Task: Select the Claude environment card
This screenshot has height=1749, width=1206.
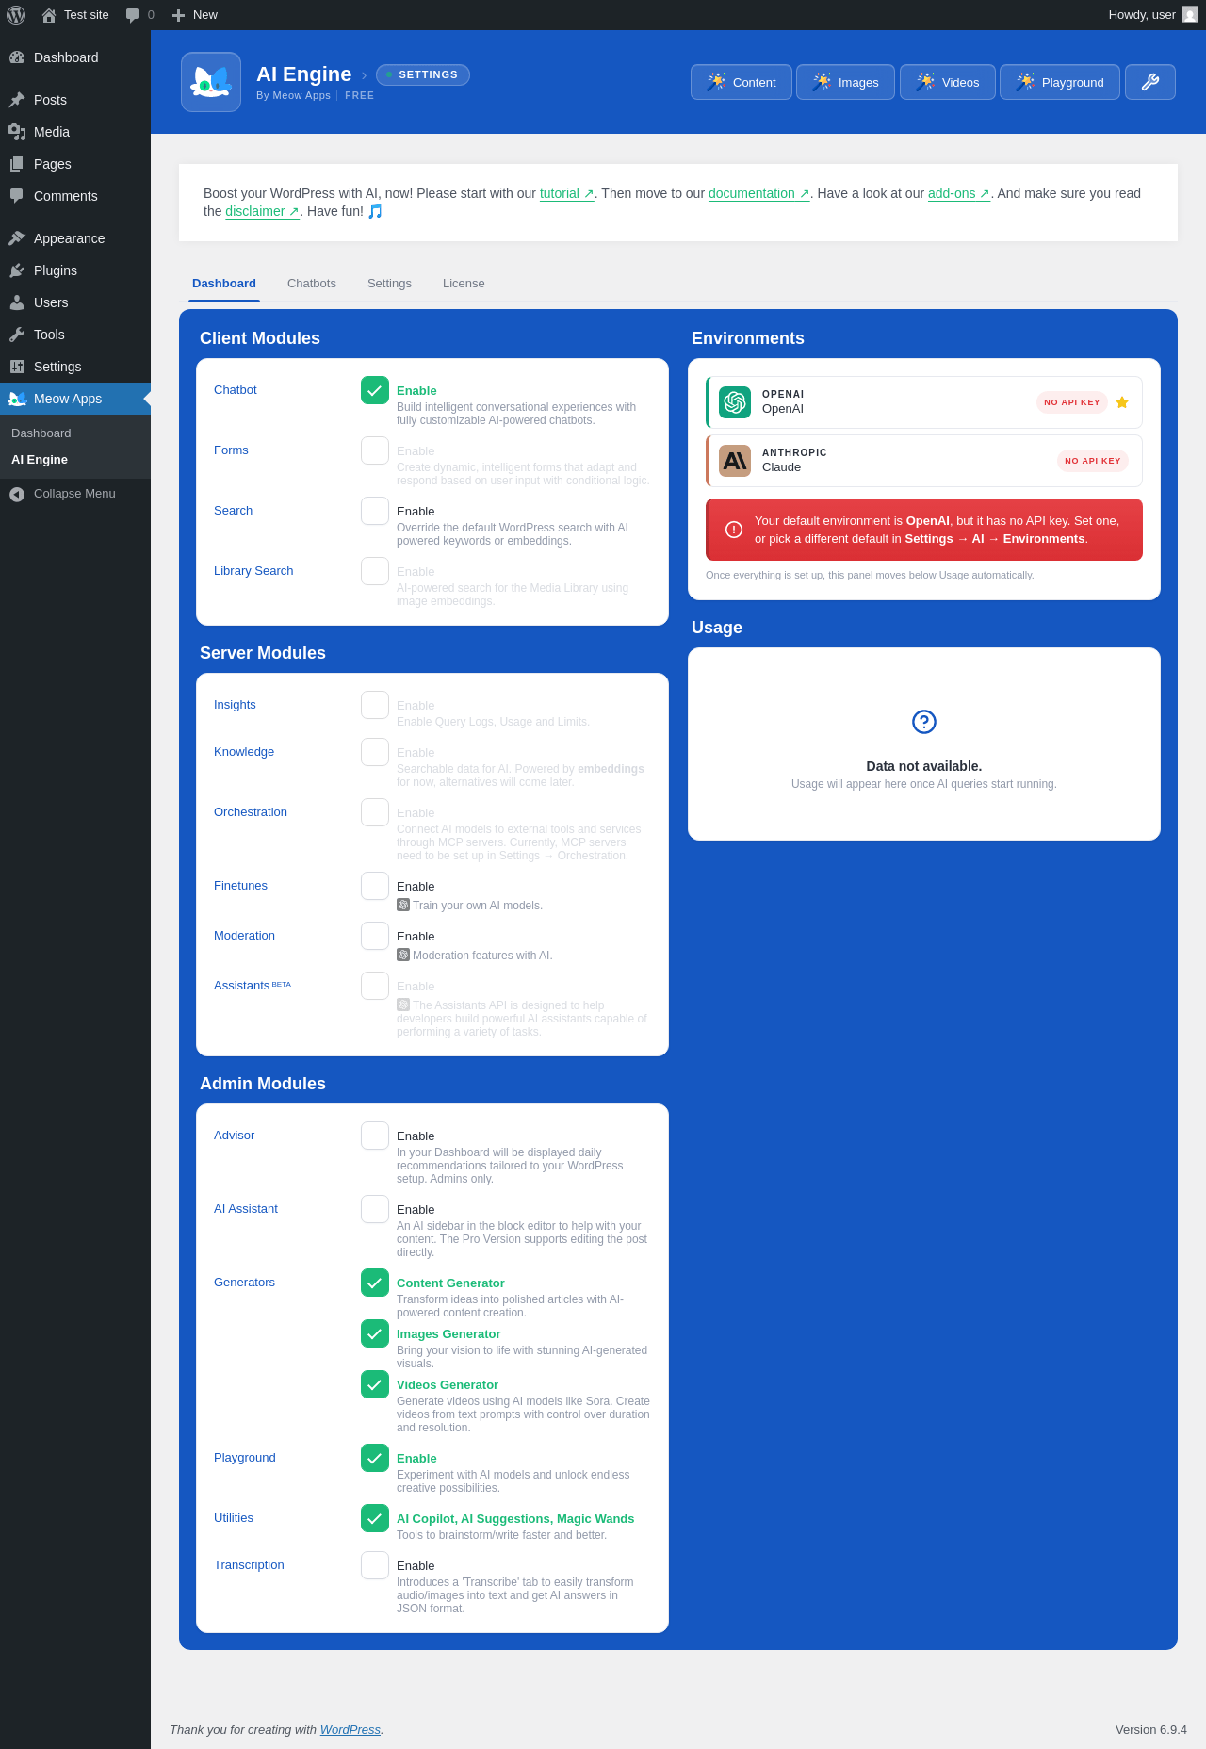Action: click(924, 461)
